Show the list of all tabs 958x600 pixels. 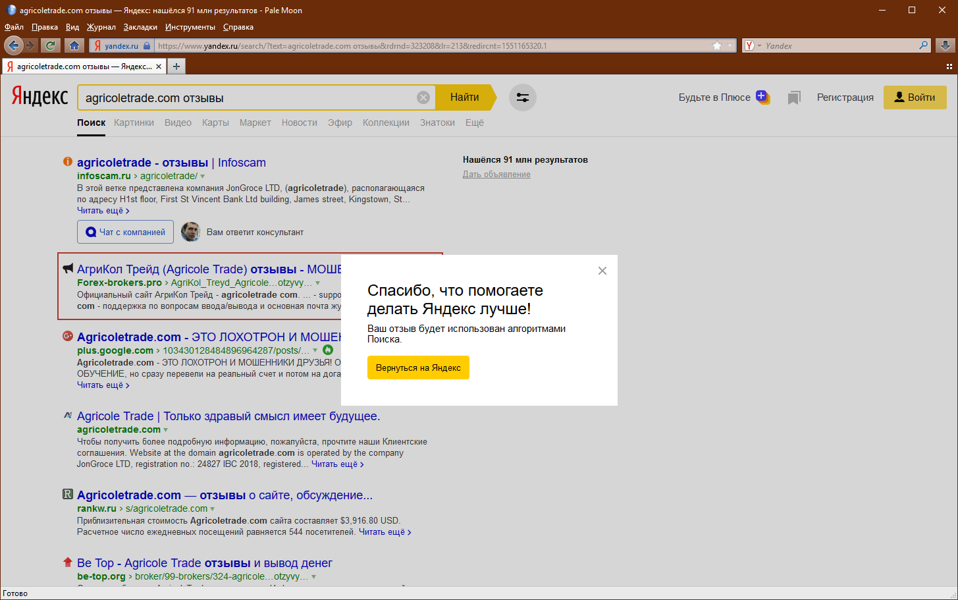949,67
